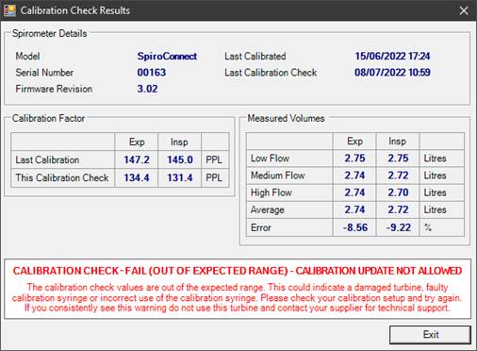Click the Last Calibrated label

click(255, 57)
